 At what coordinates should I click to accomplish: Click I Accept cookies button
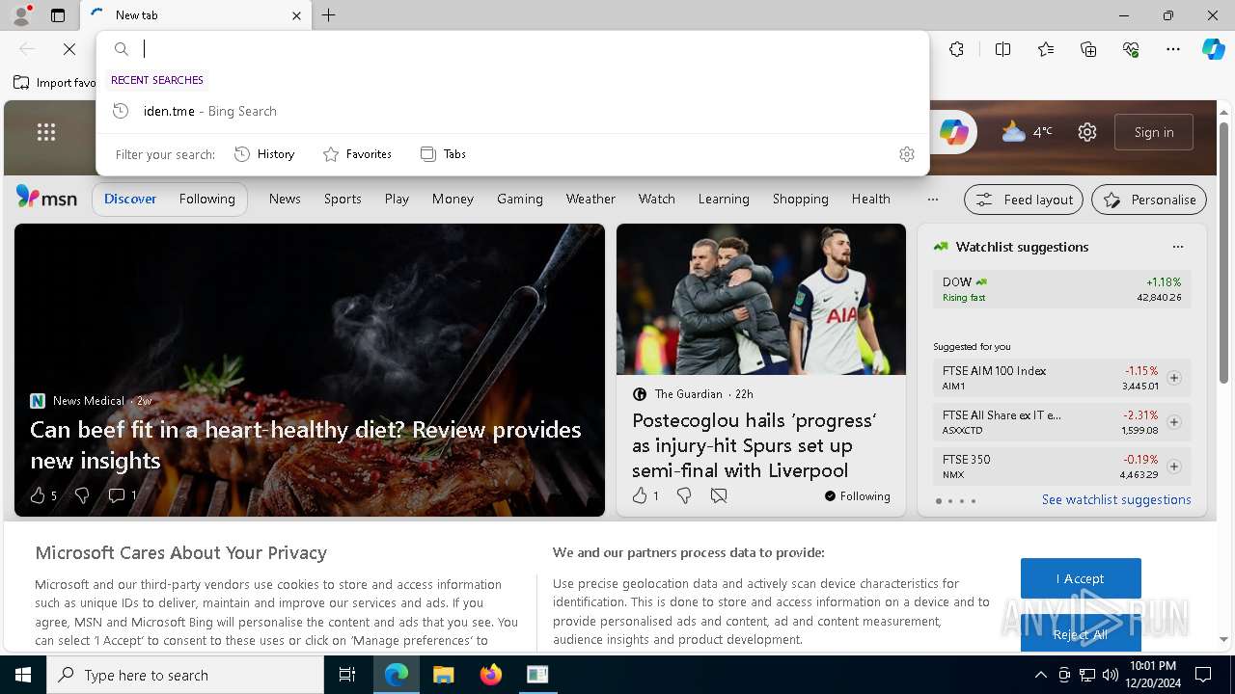coord(1081,578)
